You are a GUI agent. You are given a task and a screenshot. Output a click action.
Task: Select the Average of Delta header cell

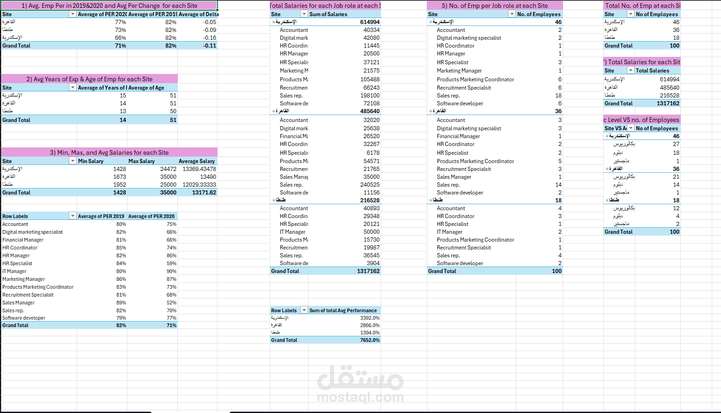pos(198,14)
